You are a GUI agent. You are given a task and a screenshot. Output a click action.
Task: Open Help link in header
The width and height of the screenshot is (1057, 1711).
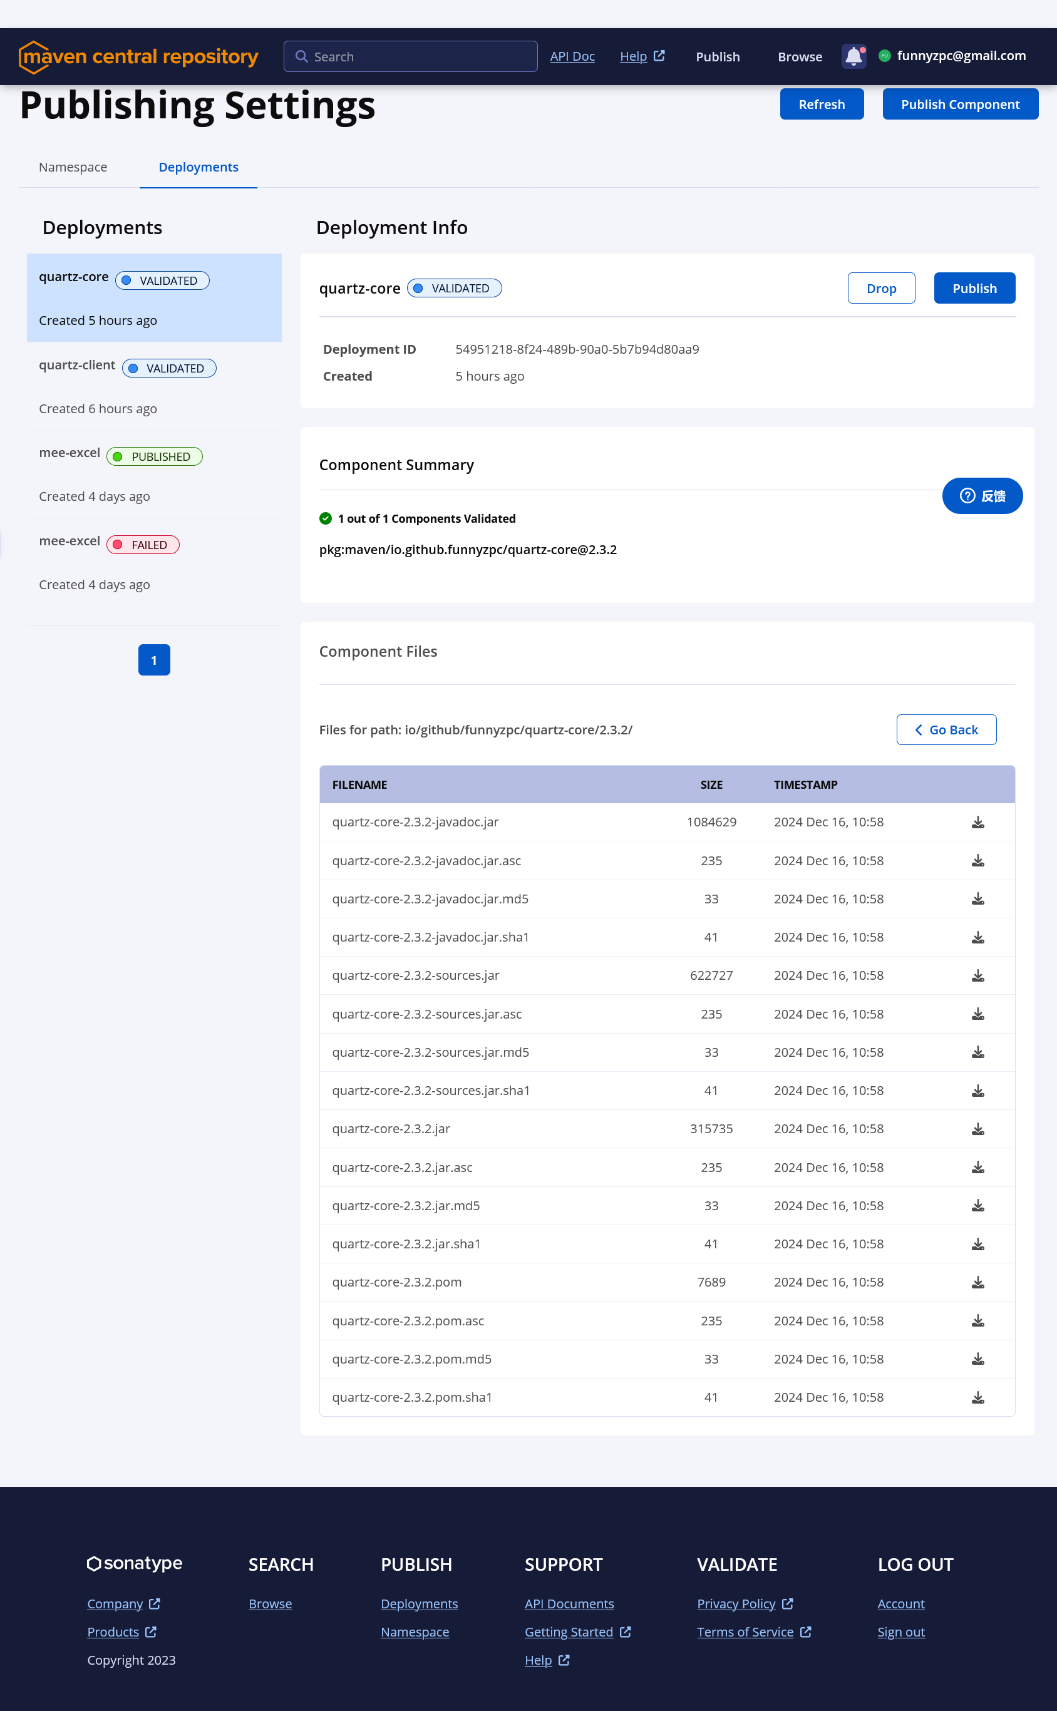click(642, 56)
